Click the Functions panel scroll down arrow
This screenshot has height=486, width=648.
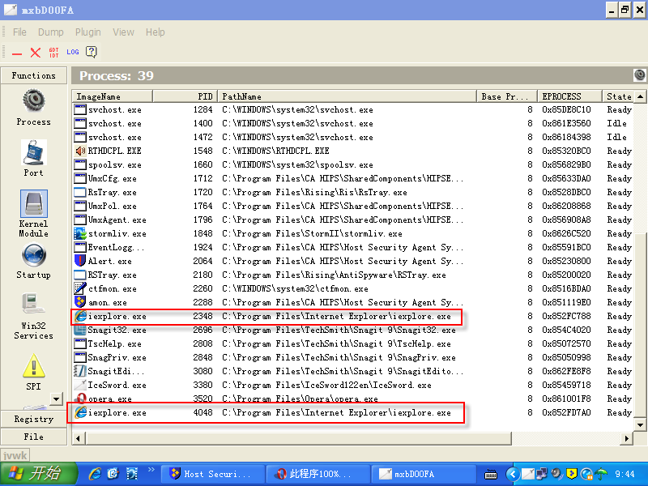[56, 399]
